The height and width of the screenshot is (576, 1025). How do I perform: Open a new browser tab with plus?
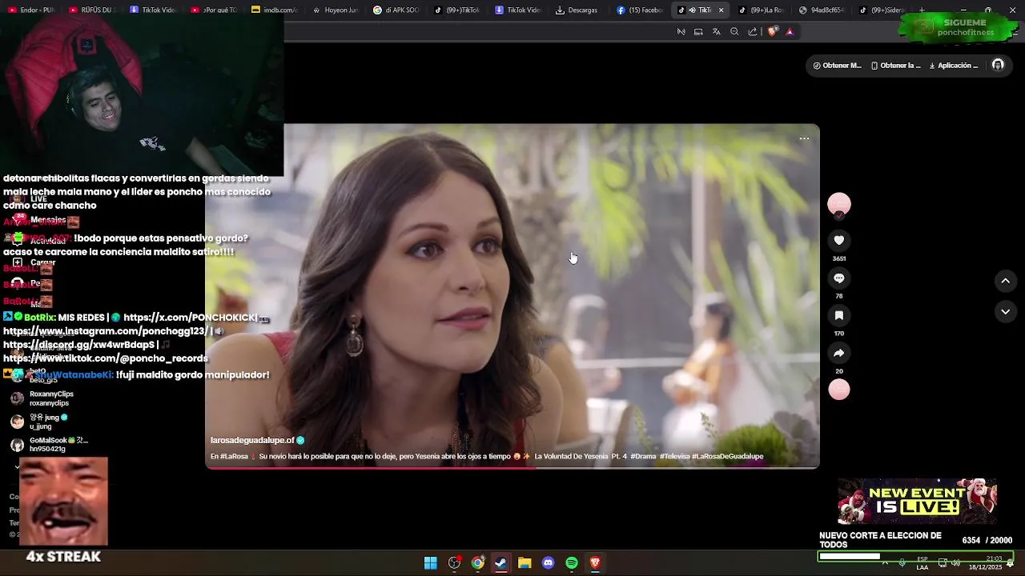point(922,10)
